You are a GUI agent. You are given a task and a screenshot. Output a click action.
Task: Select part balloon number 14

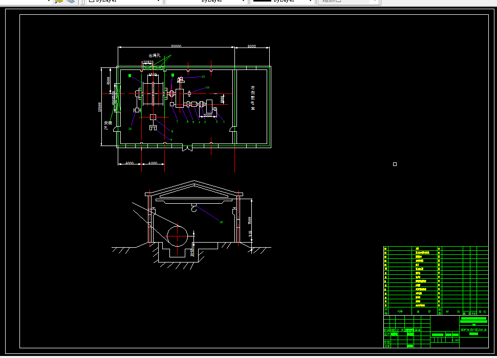pyautogui.click(x=208, y=87)
